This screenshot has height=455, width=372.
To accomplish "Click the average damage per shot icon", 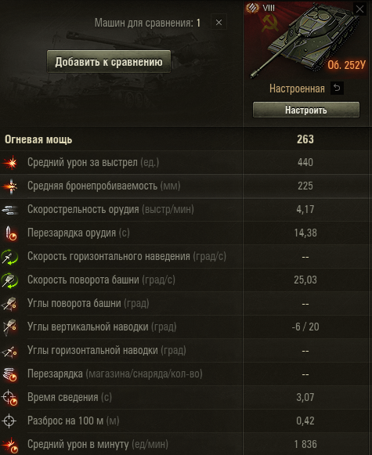I will coord(10,163).
